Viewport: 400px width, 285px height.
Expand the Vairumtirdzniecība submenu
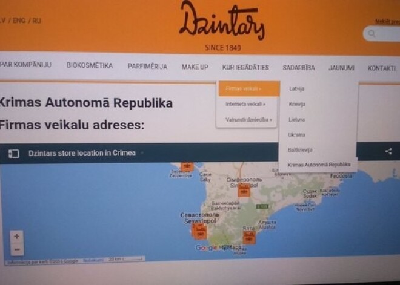248,120
